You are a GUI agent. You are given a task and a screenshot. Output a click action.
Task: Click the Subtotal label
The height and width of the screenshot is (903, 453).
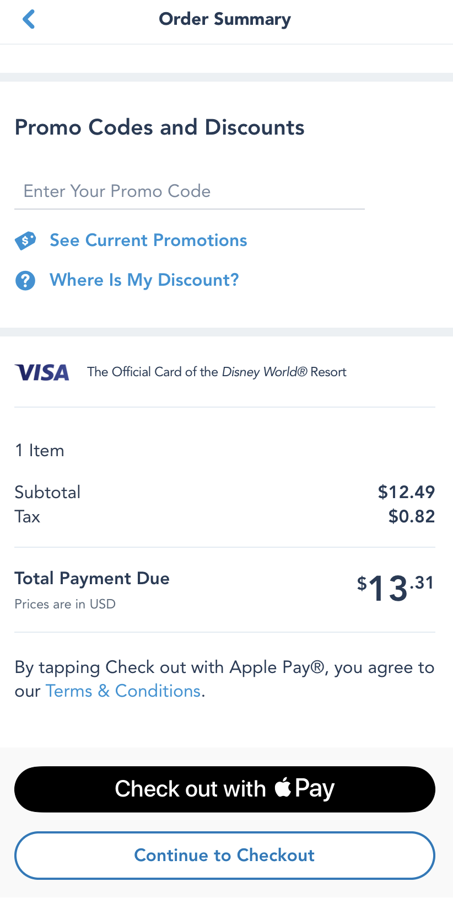click(47, 492)
